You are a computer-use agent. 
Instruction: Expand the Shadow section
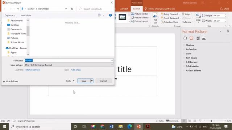point(190,45)
